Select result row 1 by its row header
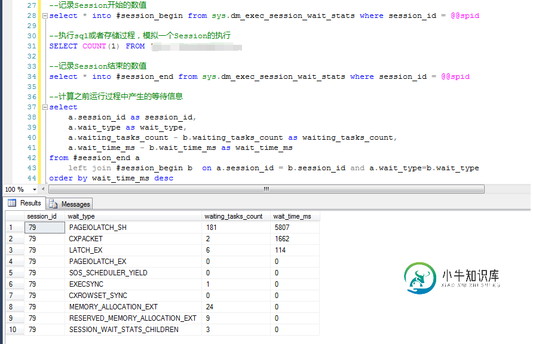This screenshot has width=533, height=344. pyautogui.click(x=14, y=228)
